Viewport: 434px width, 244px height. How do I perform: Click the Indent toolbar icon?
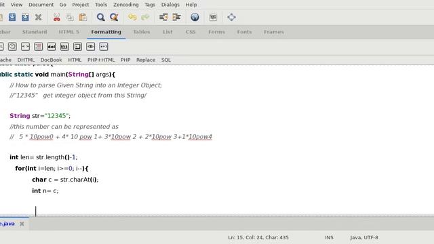tap(176, 17)
